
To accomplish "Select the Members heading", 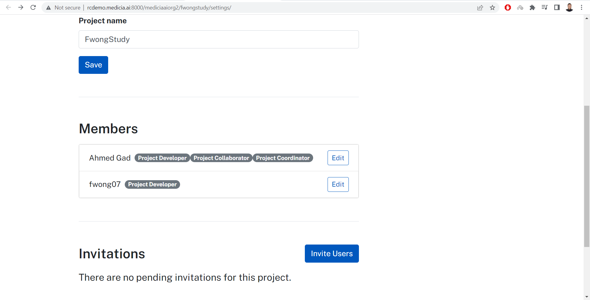I will 108,129.
